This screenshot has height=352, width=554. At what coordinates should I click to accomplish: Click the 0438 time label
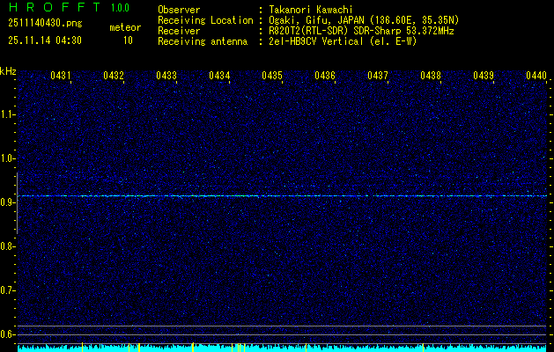(431, 75)
